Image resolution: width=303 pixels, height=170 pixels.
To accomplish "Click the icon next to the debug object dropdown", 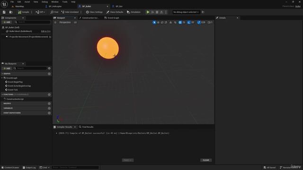I will pyautogui.click(x=203, y=12).
